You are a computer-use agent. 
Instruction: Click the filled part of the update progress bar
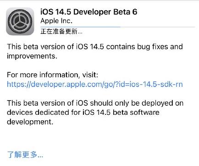[80, 27]
